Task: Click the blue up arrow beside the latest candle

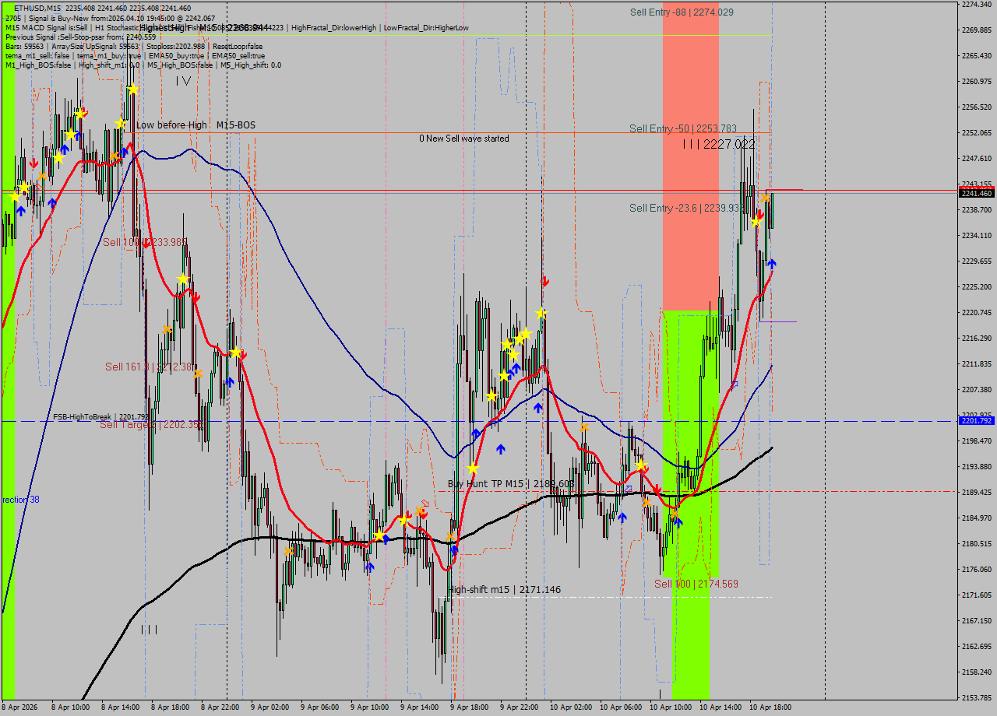Action: [771, 264]
